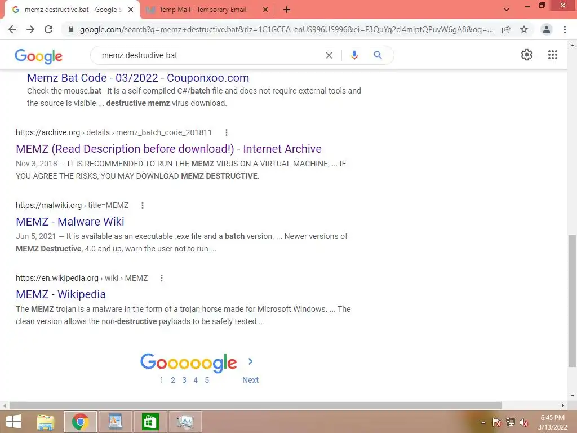
Task: Open the document editor taskbar icon
Action: coord(115,422)
